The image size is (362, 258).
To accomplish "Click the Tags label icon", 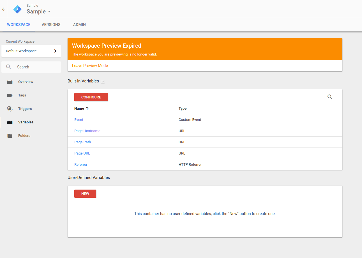I will [x=10, y=95].
